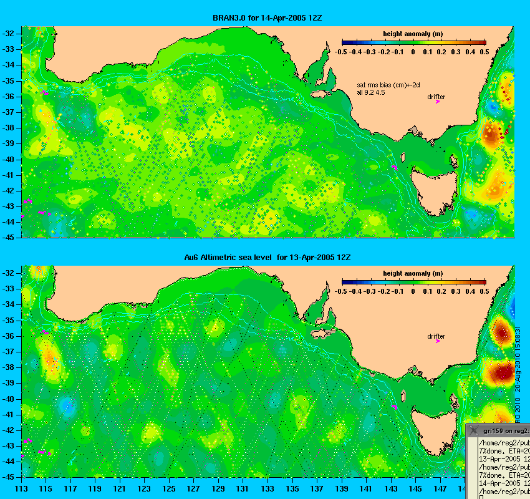Viewport: 530px width, 499px height.
Task: Click the magenta drifter marker under the Au6 plot drifter label
Action: (x=437, y=341)
